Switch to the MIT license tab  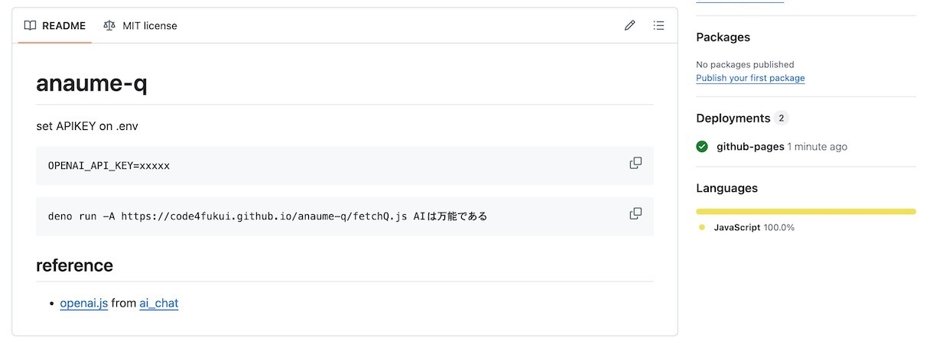point(140,25)
